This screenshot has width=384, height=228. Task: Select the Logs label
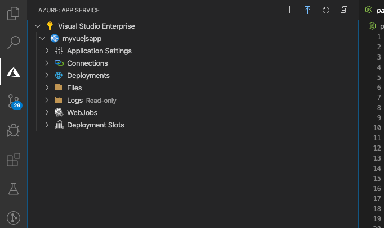[x=75, y=101]
